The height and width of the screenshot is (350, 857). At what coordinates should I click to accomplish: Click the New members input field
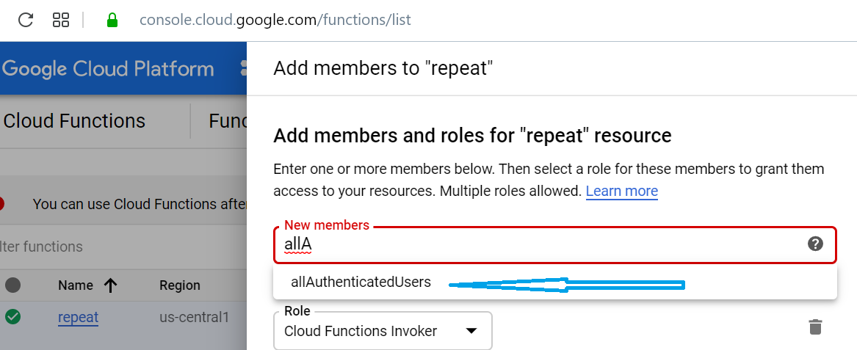(536, 245)
